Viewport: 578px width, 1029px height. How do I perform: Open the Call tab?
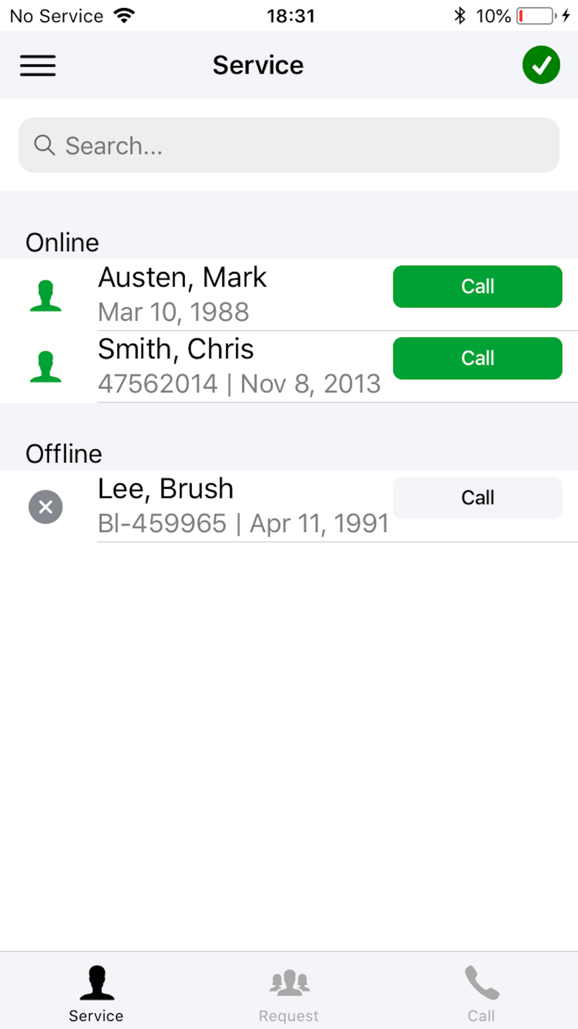pos(481,993)
